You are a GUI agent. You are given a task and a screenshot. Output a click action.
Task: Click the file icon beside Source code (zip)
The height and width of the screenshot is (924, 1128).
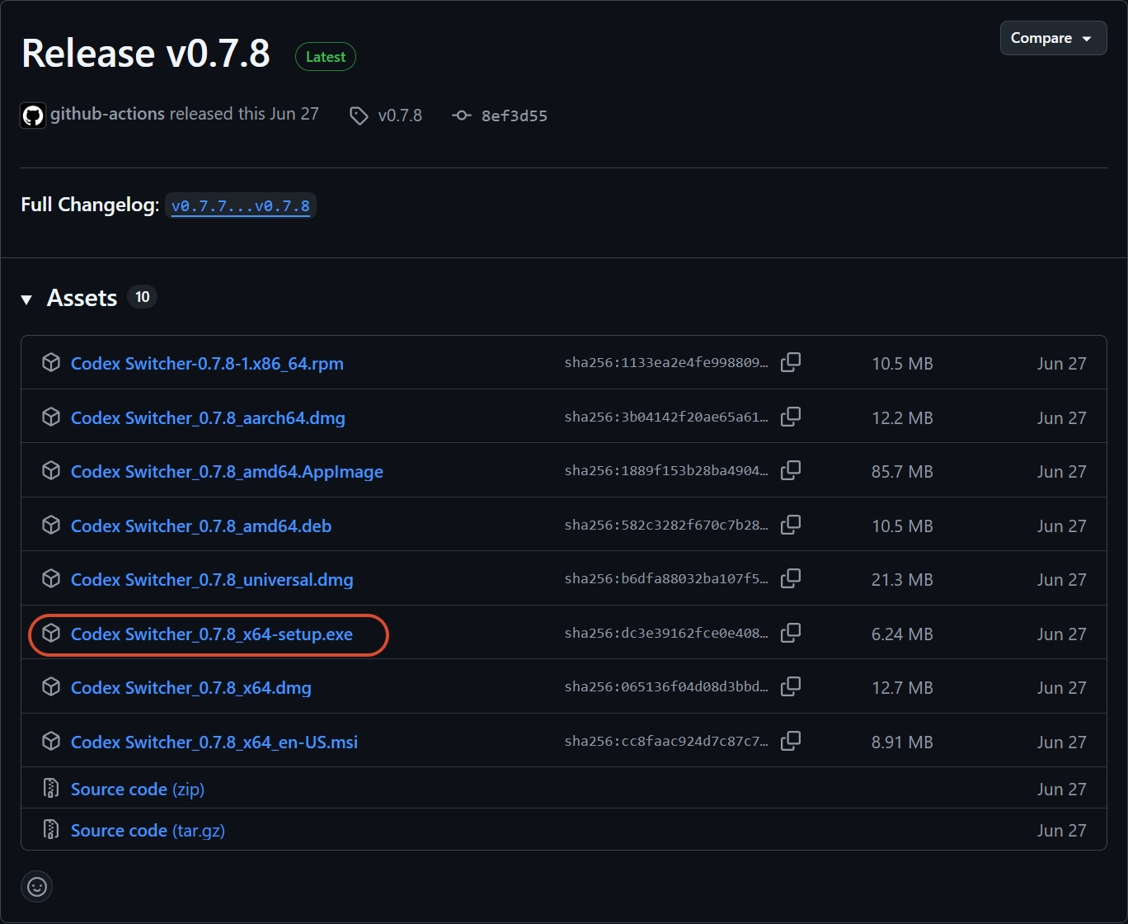click(51, 789)
